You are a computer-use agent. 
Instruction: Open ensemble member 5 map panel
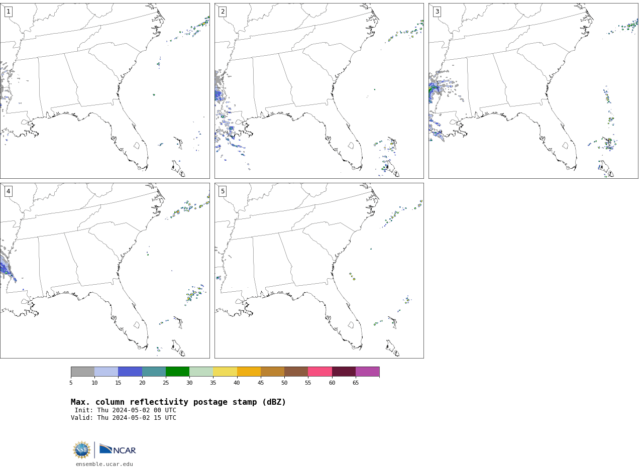(x=319, y=271)
